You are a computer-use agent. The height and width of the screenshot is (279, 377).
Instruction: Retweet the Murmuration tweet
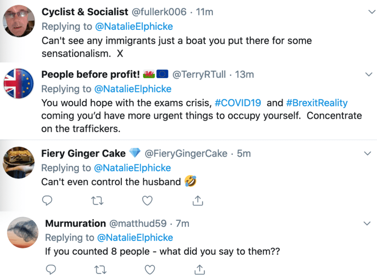[x=101, y=269]
